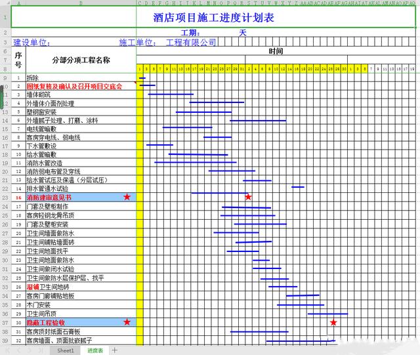Select the 电线管暗敷 task cell

[x=81, y=129]
